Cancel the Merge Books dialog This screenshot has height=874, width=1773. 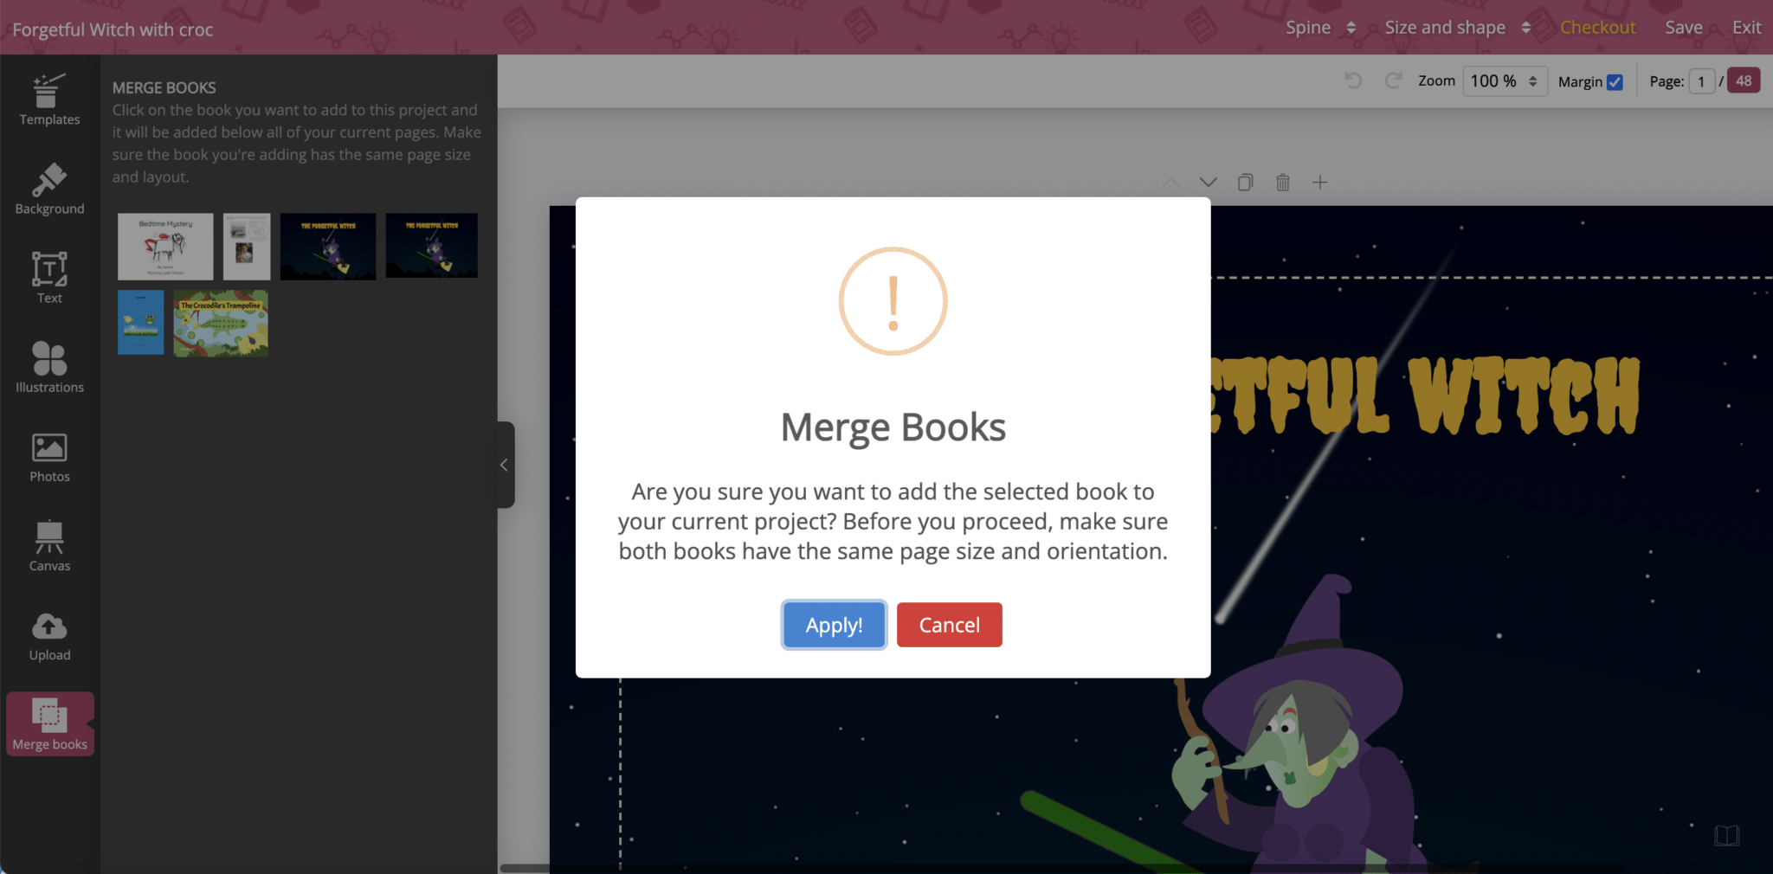(x=948, y=624)
